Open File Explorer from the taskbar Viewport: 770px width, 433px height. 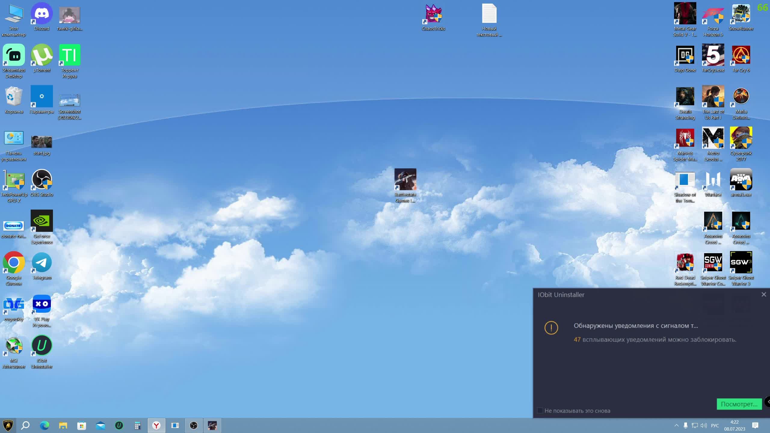(63, 425)
